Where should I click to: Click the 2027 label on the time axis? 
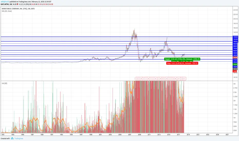pos(227,135)
